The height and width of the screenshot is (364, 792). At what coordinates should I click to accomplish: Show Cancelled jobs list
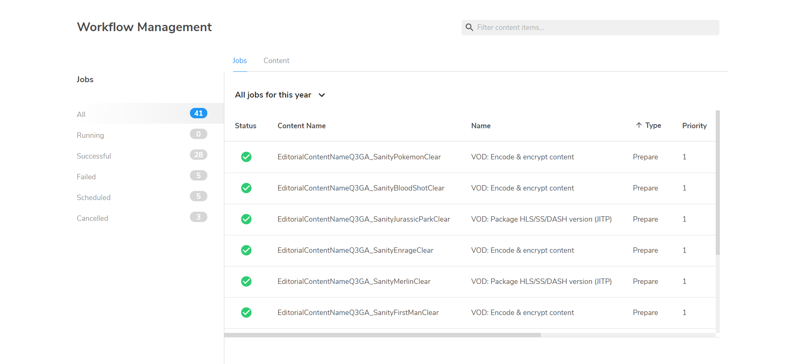point(92,218)
